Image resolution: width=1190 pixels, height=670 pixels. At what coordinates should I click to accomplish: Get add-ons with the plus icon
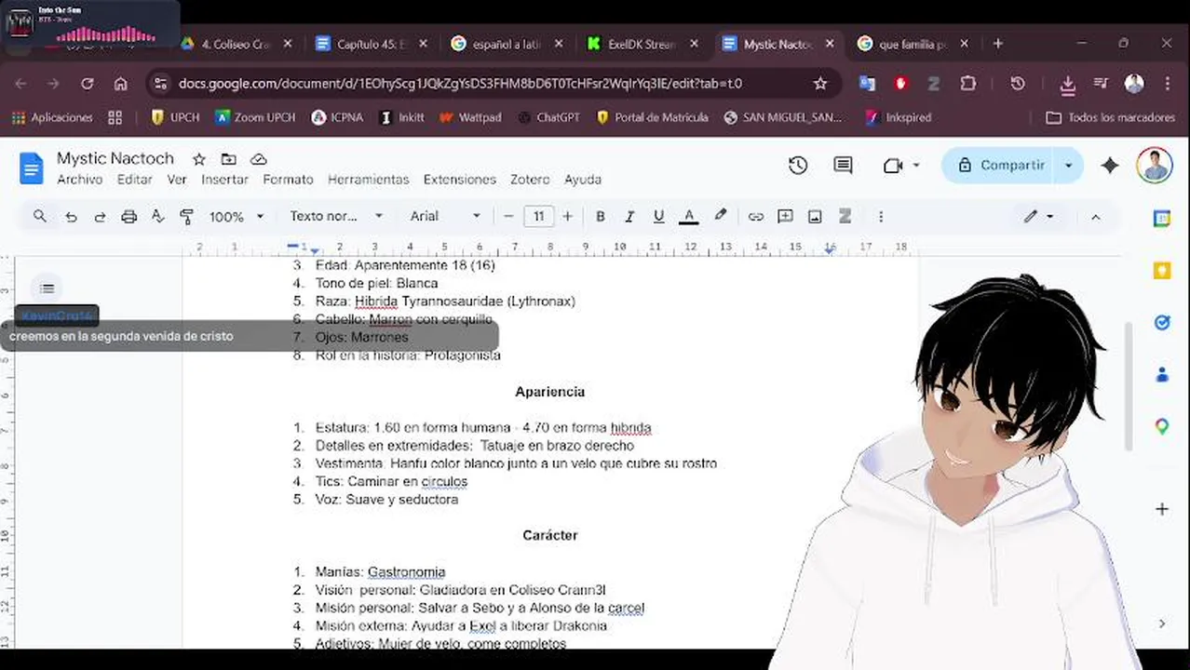pos(1162,509)
